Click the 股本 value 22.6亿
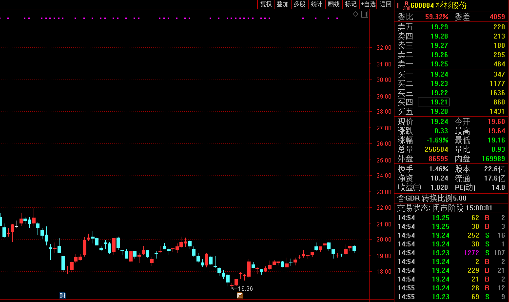Screen dimensions: 509x302 click(x=495, y=169)
